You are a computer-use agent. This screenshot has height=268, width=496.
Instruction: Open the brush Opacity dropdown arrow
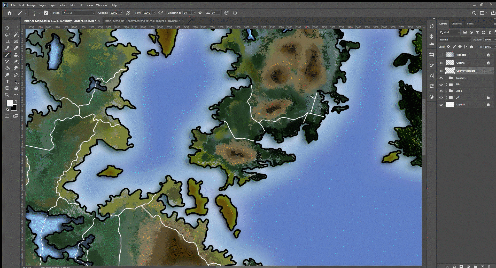click(121, 13)
